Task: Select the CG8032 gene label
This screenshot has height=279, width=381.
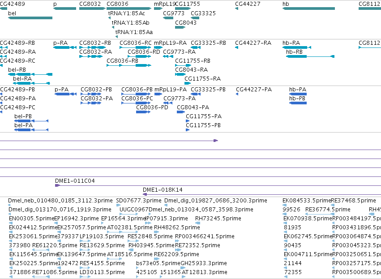Action: (x=90, y=4)
